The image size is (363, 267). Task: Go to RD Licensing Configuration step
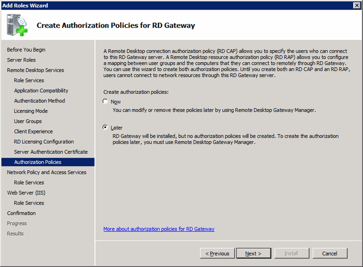pos(44,142)
